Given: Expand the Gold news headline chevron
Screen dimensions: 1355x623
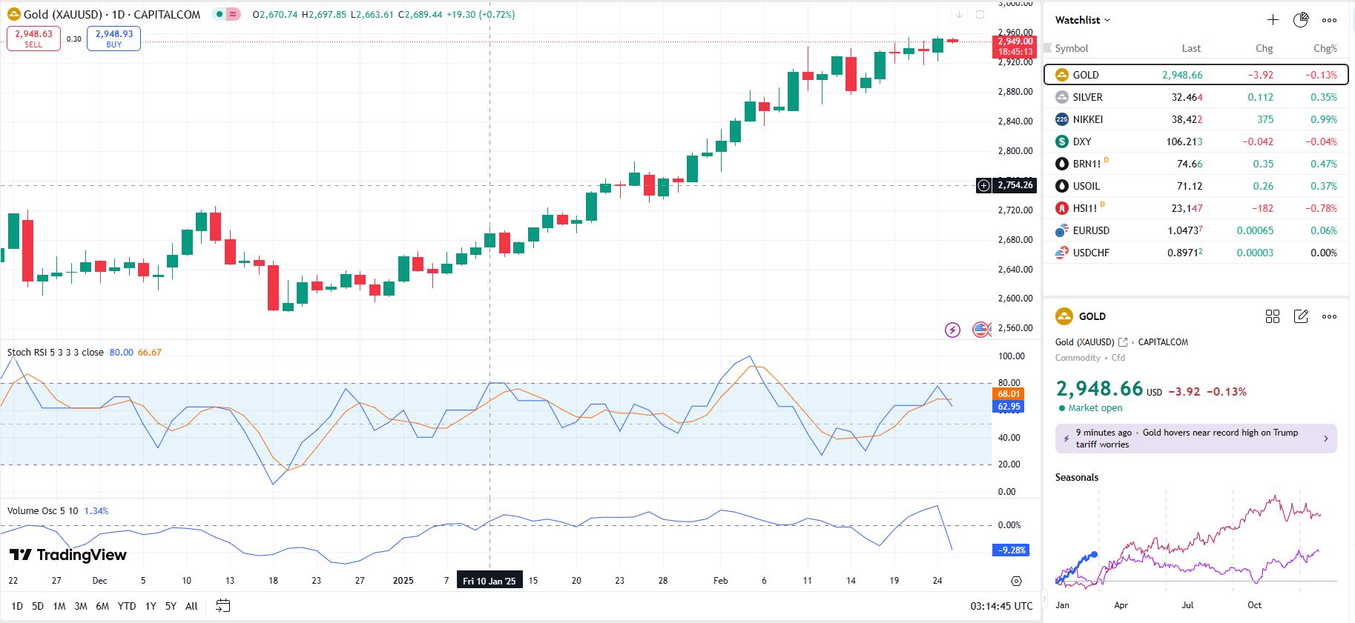Looking at the screenshot, I should [x=1326, y=439].
